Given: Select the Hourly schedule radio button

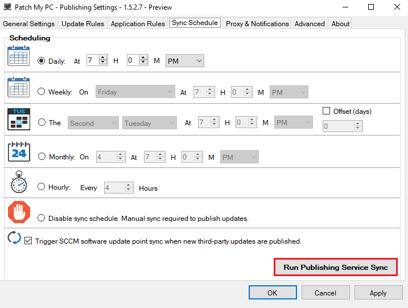Looking at the screenshot, I should coord(41,187).
